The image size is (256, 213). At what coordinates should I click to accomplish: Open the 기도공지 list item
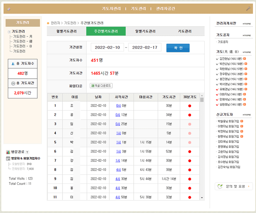[x=223, y=42]
